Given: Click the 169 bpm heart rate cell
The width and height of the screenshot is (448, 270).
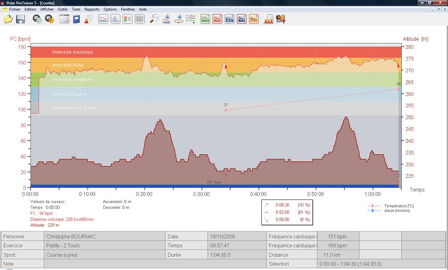Looking at the screenshot, I should [x=338, y=246].
